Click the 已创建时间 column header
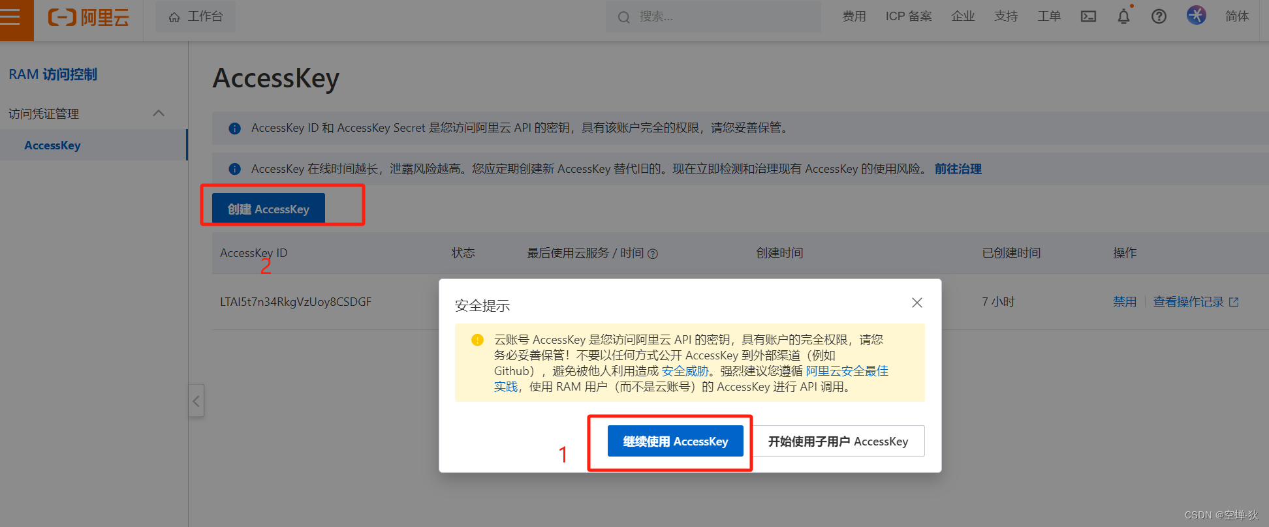Image resolution: width=1269 pixels, height=527 pixels. coord(1011,253)
